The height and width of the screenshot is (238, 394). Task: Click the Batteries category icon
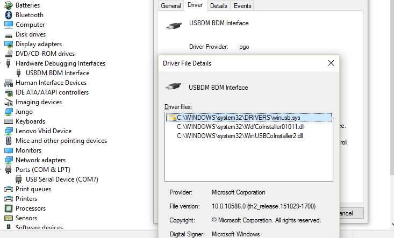click(x=9, y=5)
